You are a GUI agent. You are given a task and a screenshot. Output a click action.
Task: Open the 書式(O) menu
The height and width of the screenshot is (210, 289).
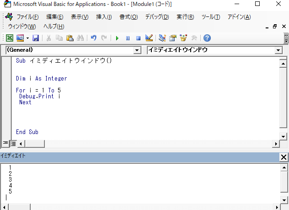pyautogui.click(x=128, y=17)
